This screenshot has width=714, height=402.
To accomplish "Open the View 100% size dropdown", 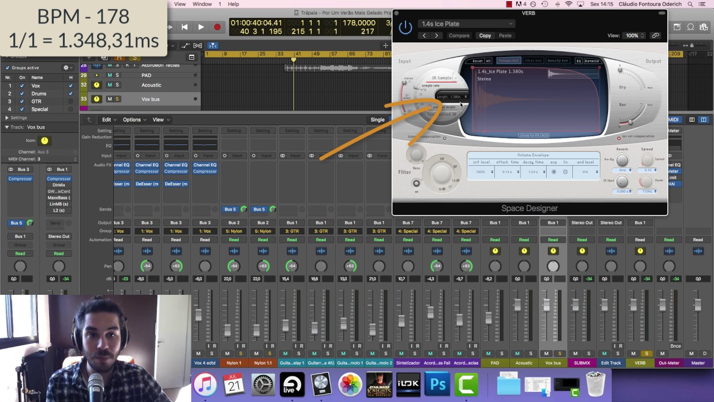I will click(634, 35).
